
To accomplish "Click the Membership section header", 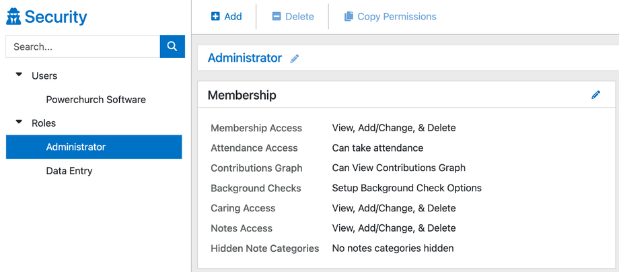I will coord(242,95).
